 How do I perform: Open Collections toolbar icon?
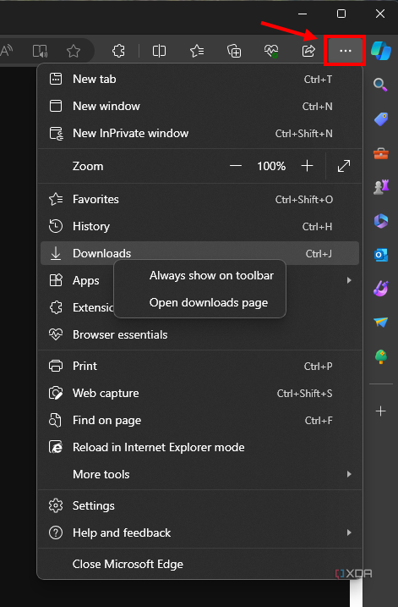point(234,51)
